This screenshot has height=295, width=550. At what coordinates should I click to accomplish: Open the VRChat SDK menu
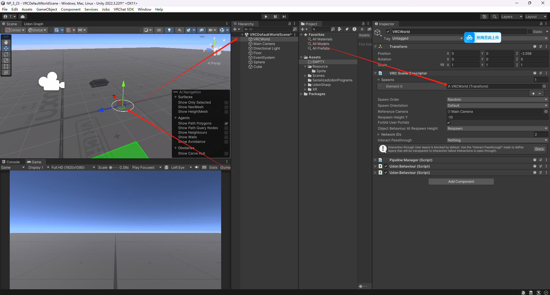point(124,9)
